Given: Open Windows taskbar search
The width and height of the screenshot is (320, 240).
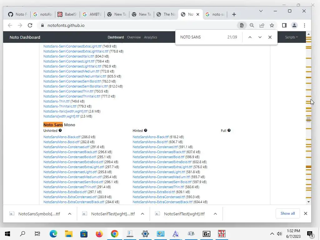Looking at the screenshot, I should tap(22, 234).
